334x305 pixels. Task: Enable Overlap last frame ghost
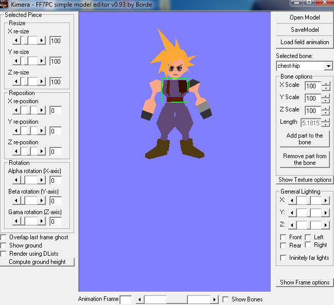click(3, 237)
